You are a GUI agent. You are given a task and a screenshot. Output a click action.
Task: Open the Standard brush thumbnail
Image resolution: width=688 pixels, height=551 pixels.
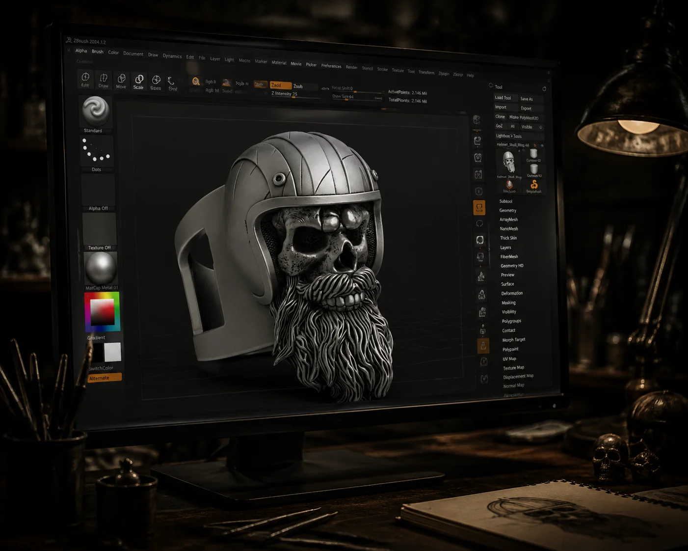point(95,114)
